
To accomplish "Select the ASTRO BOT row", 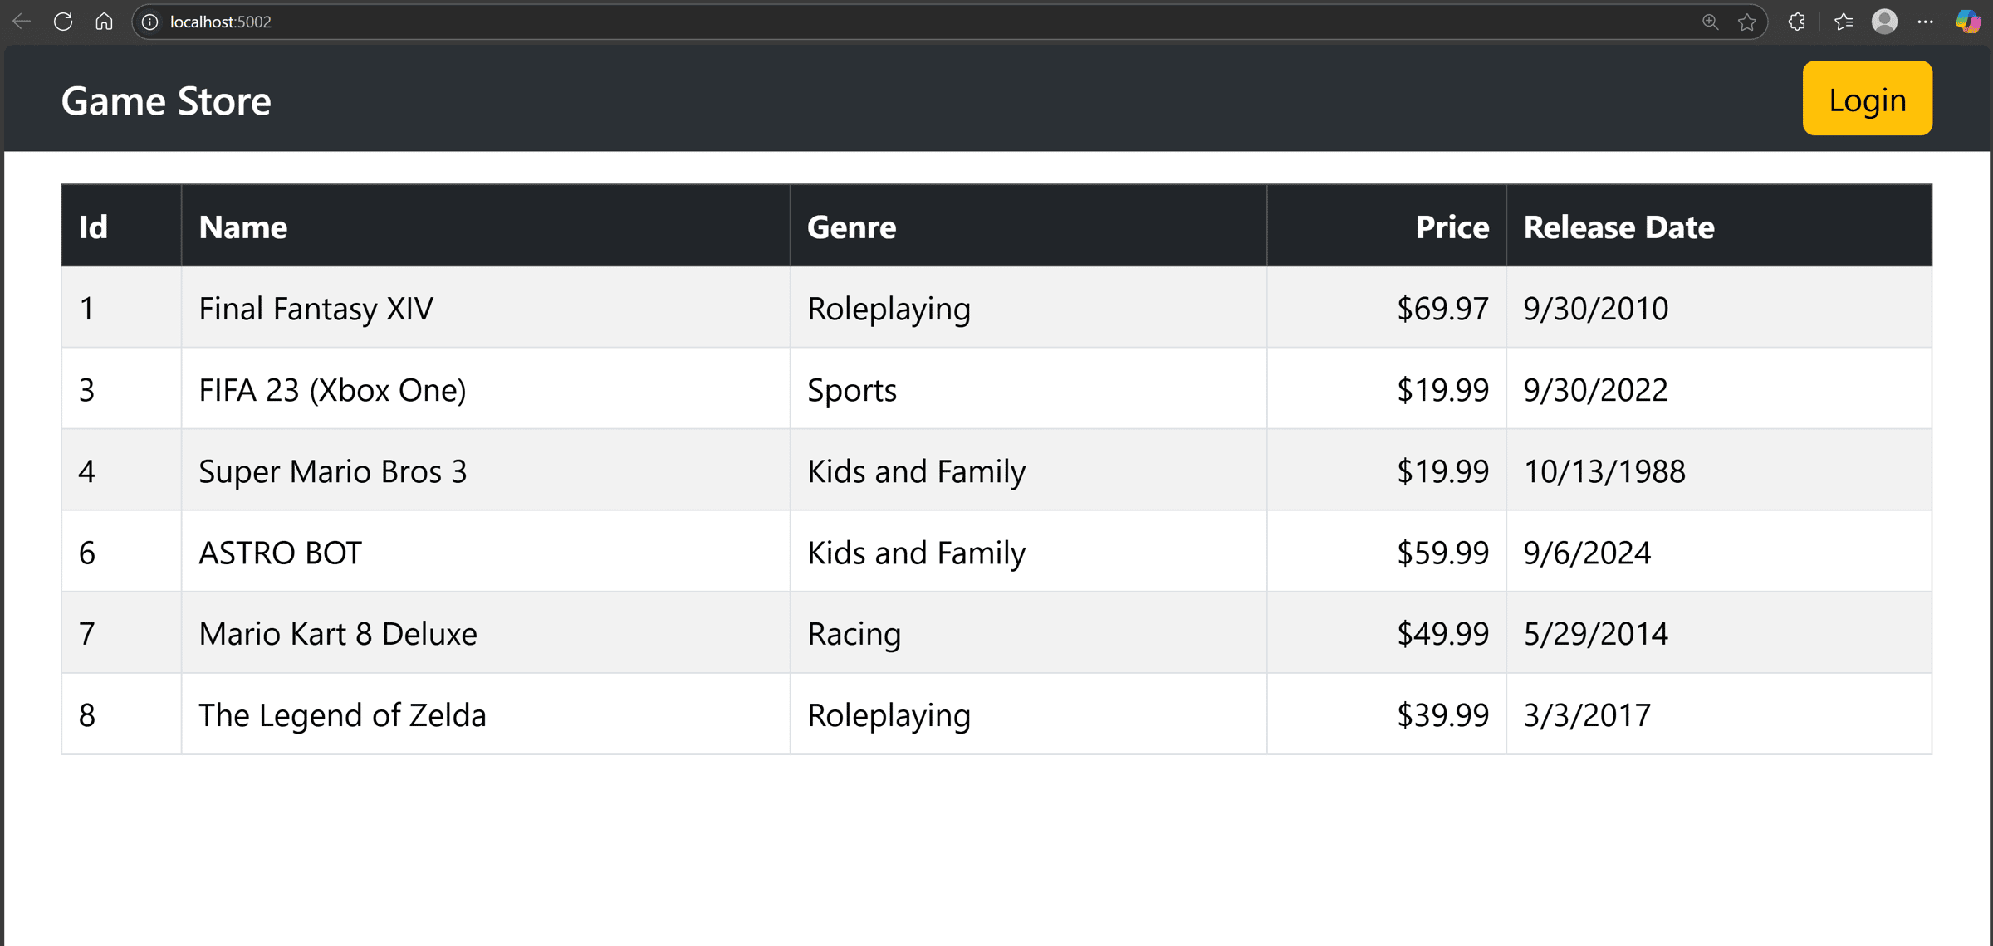I will [996, 552].
